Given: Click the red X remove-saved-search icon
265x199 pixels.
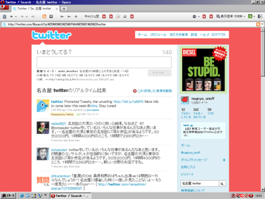Looking at the screenshot, I should (x=134, y=91).
